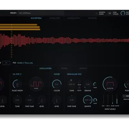The height and width of the screenshot is (125, 129).
Task: Click the Noise Color knob
Action: click(x=57, y=84)
